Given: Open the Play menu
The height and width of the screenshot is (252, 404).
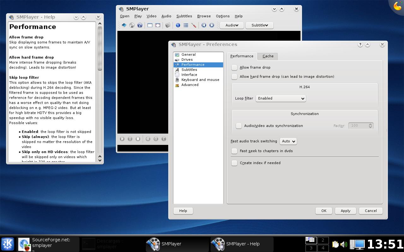Looking at the screenshot, I should (138, 16).
